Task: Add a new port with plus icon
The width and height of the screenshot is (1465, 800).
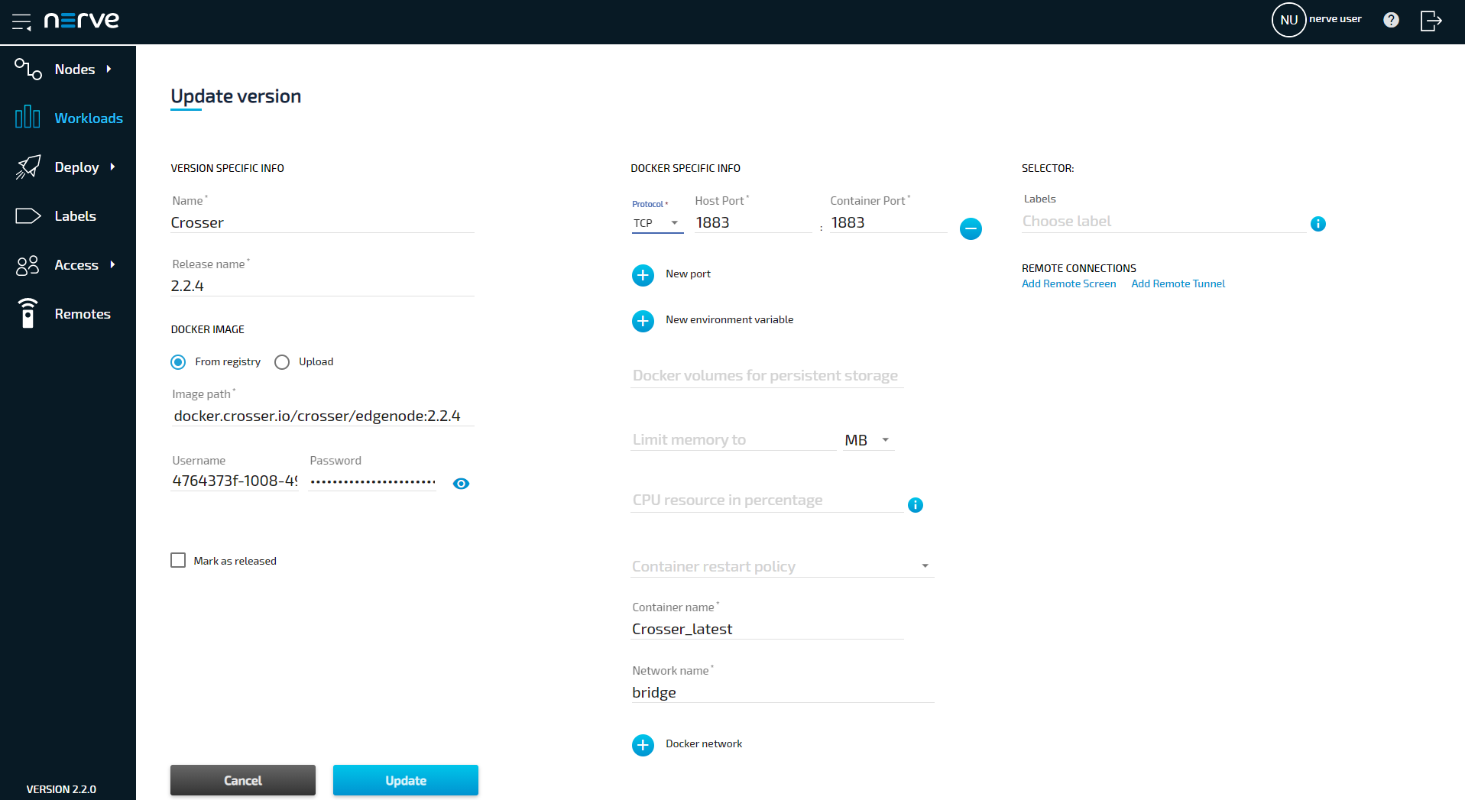Action: point(643,275)
